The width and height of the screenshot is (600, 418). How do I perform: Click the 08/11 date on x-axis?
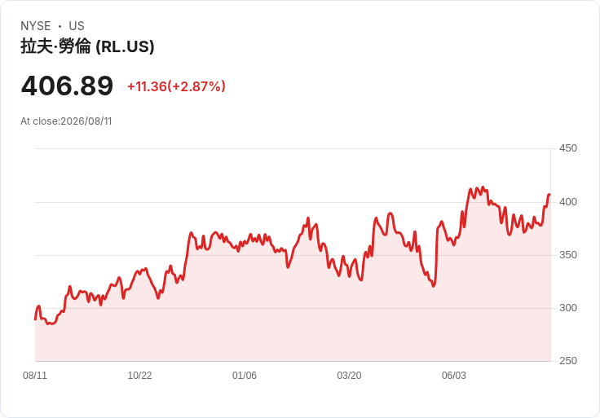(x=35, y=376)
